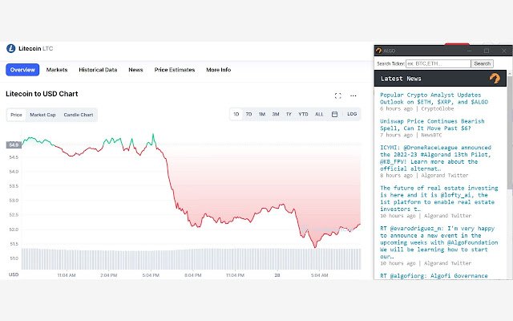Expand the More Info tab
513x321 pixels.
(218, 70)
